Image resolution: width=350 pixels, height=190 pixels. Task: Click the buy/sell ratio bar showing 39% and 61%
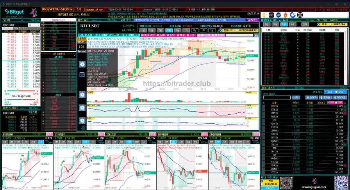pyautogui.click(x=21, y=91)
